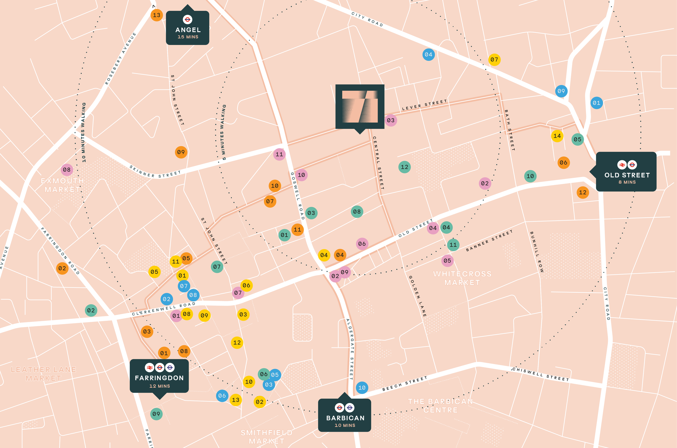Click the orange 06 marker near Old Street station
This screenshot has height=448, width=677.
pyautogui.click(x=563, y=163)
